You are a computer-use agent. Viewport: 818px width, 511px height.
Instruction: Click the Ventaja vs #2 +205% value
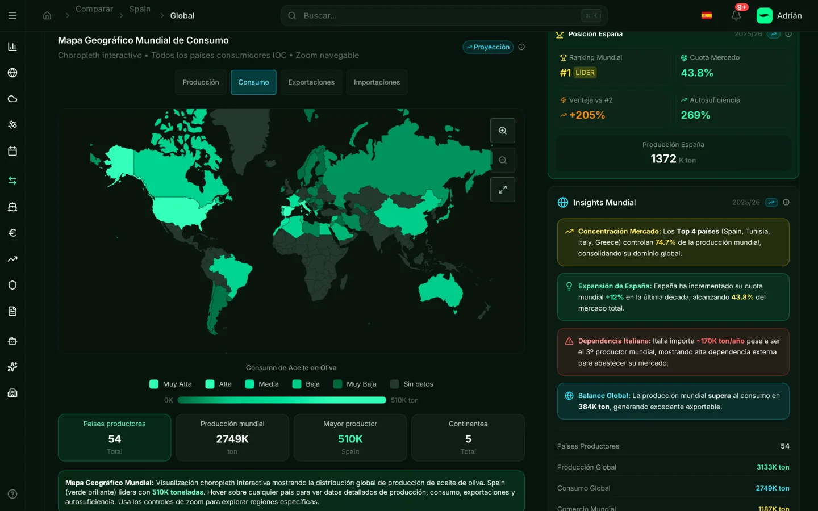tap(587, 115)
